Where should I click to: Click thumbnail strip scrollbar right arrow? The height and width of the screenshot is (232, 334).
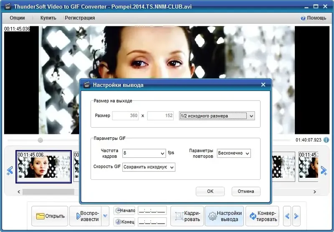point(315,192)
